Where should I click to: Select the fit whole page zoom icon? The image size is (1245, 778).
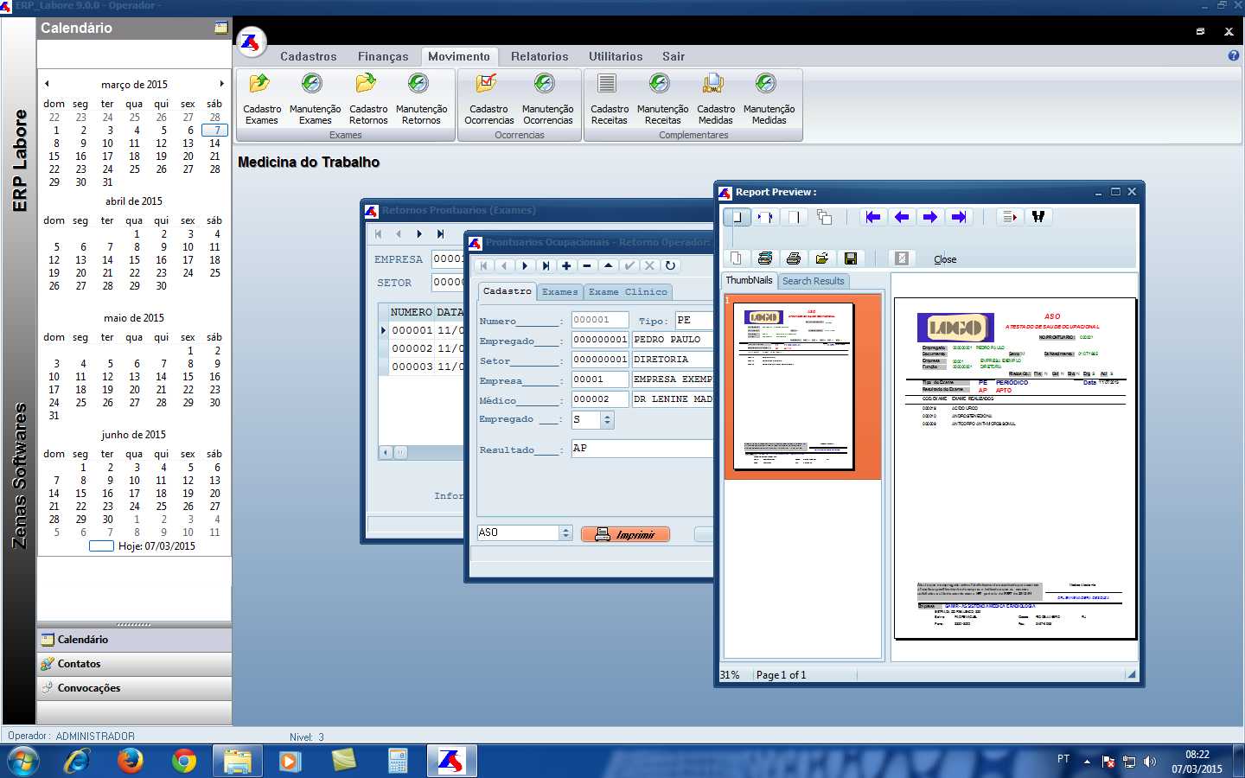click(737, 217)
